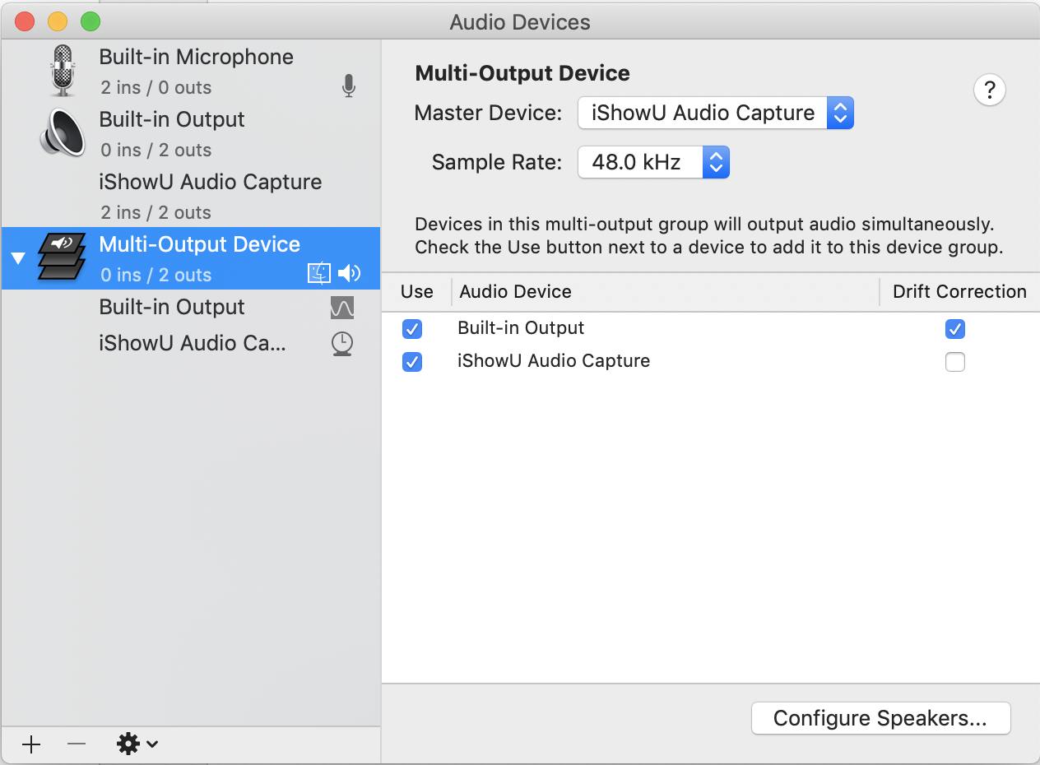Click the stacked layers Multi-Output Device icon
This screenshot has height=765, width=1040.
[x=62, y=257]
